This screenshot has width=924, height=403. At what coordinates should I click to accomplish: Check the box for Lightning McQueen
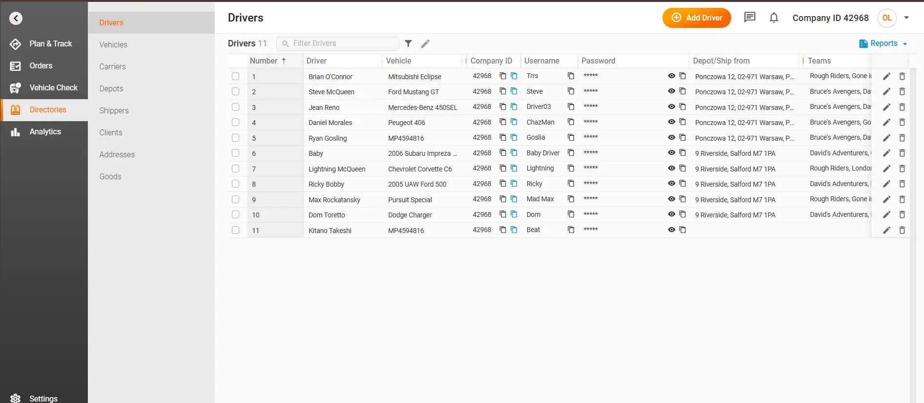coord(236,169)
